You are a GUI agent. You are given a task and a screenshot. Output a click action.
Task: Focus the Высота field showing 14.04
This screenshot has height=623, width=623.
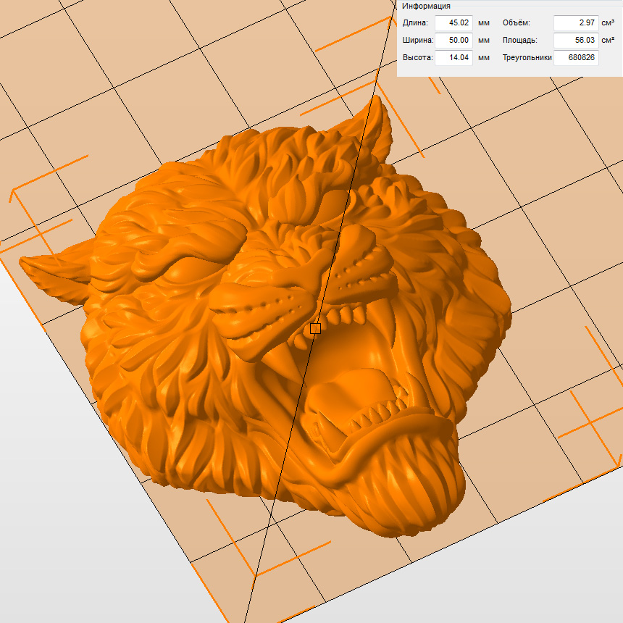[x=453, y=57]
